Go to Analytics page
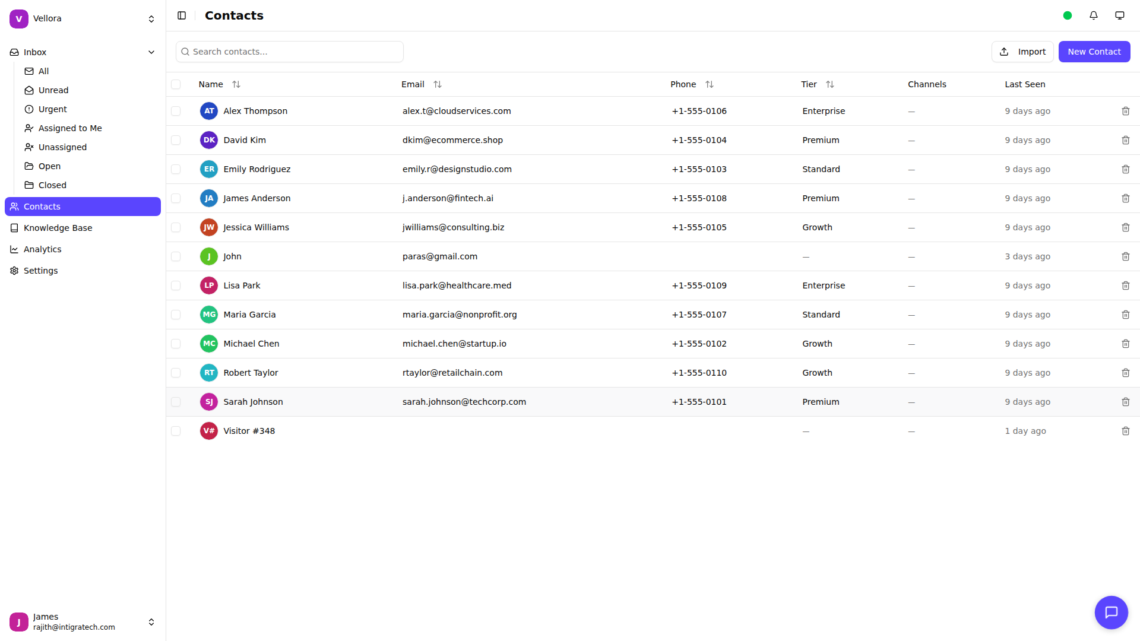Screen dimensions: 1140x641 [83, 249]
